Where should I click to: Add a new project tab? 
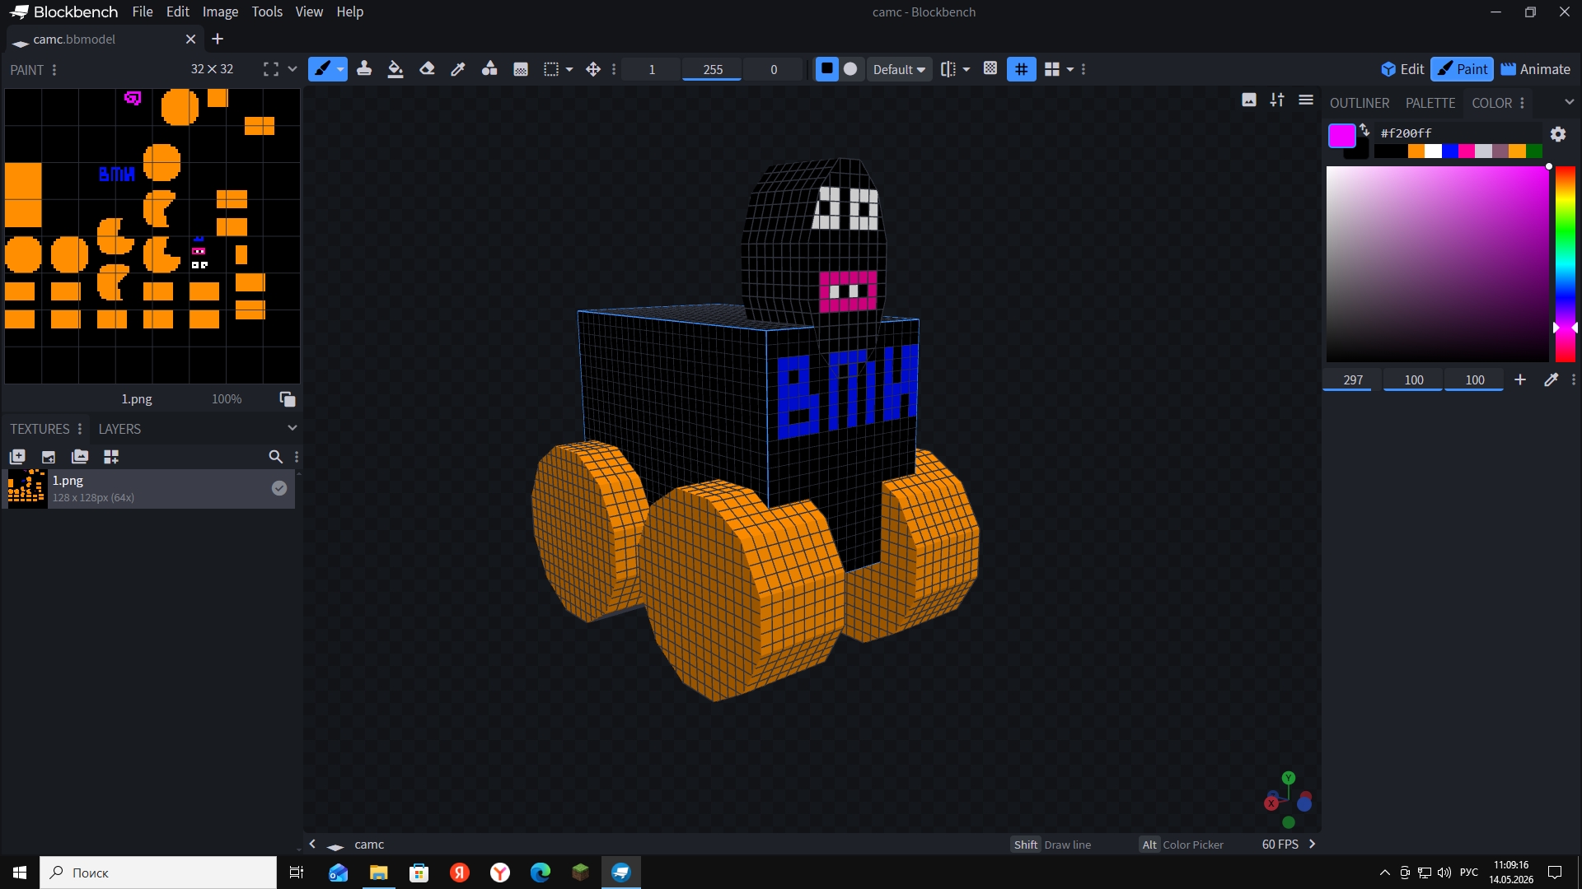(x=218, y=39)
